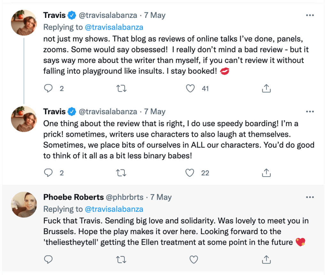Open more options on first Travis tweet
This screenshot has width=327, height=275.
coord(310,15)
